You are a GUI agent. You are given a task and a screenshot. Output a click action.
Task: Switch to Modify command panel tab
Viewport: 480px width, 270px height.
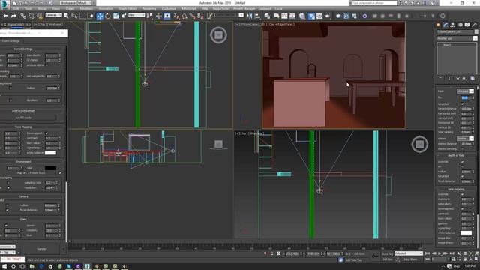445,25
